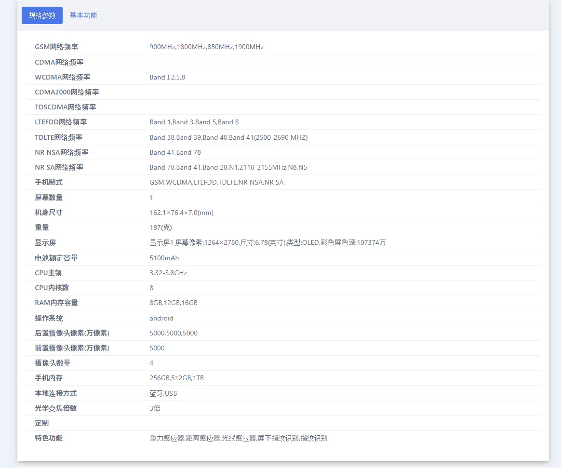Click the 5100mAh battery capacity value
The height and width of the screenshot is (468, 561).
point(164,258)
